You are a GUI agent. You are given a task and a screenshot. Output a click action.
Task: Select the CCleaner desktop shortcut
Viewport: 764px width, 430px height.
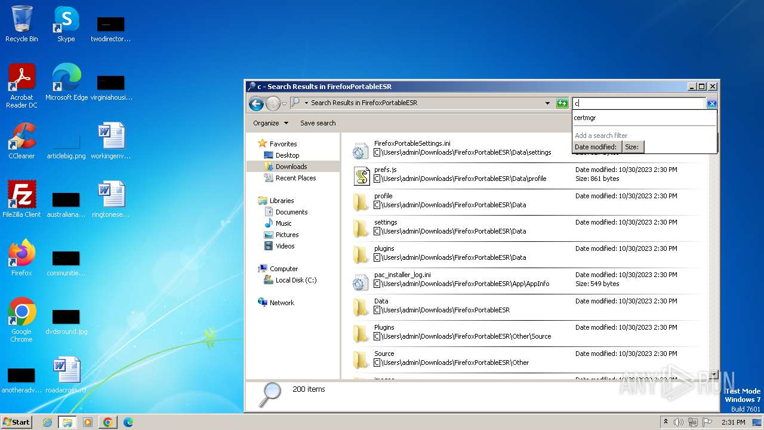(x=21, y=140)
